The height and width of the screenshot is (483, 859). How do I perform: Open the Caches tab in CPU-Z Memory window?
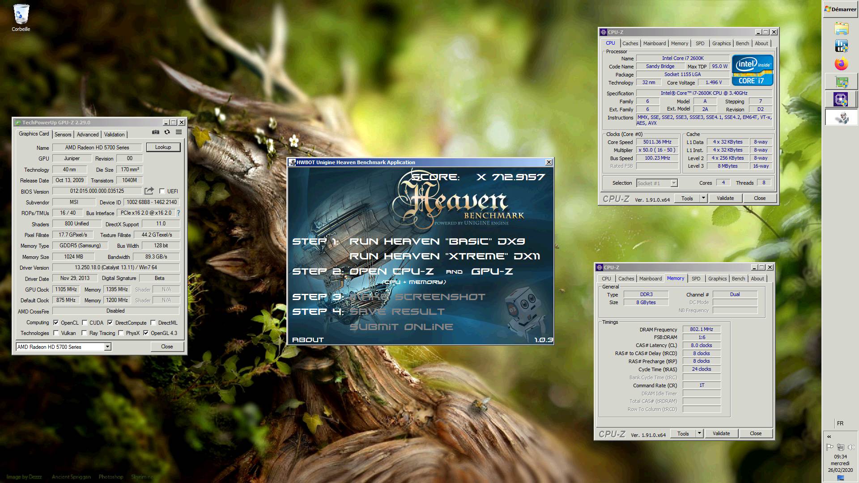[626, 279]
